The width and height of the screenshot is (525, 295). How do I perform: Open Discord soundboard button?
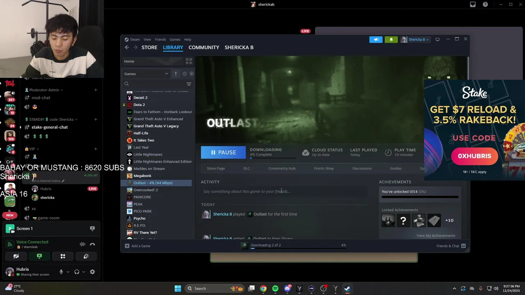(x=86, y=256)
